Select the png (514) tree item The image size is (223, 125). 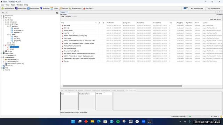click(17, 39)
